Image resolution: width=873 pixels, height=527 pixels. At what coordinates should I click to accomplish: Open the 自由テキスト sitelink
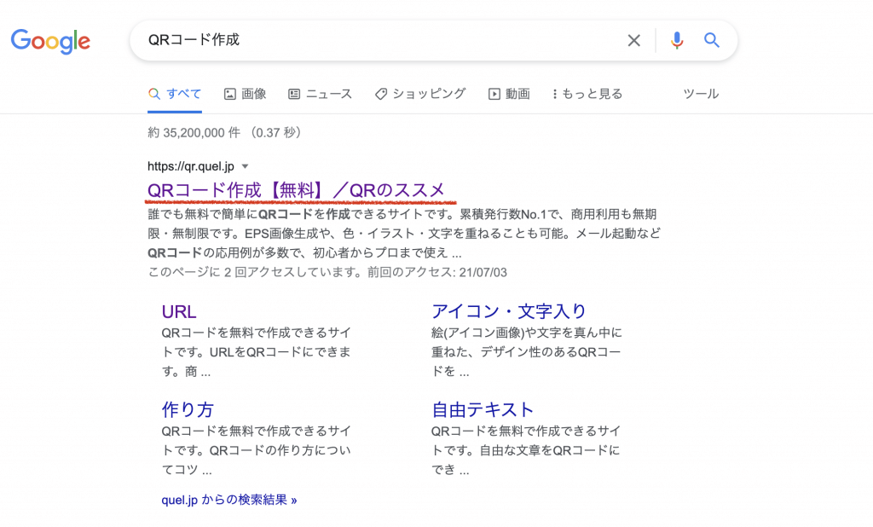click(483, 408)
